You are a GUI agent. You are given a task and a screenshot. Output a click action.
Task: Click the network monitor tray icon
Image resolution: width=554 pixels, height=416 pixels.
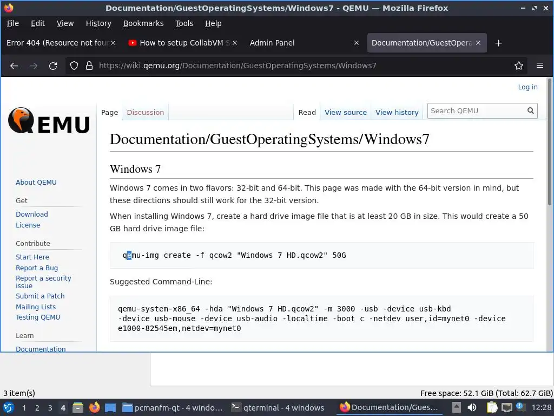click(506, 408)
